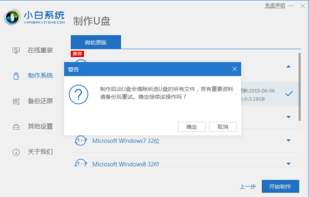Click the red 推荐 badge
Viewport: 309px width, 197px height.
(77, 54)
